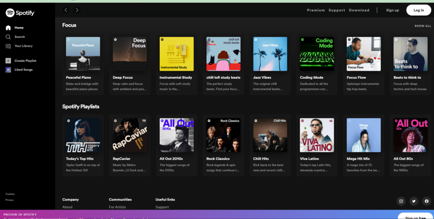Open the Home icon in the sidebar
Viewport: 434px width, 219px height.
pyautogui.click(x=8, y=28)
